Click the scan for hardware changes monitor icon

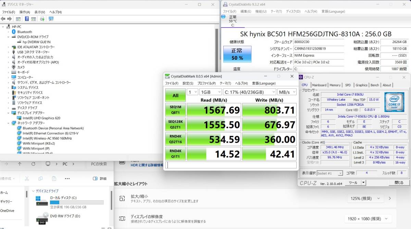(x=51, y=19)
